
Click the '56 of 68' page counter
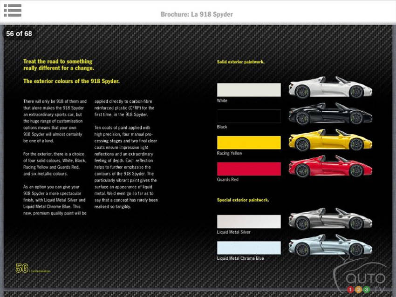pos(19,34)
